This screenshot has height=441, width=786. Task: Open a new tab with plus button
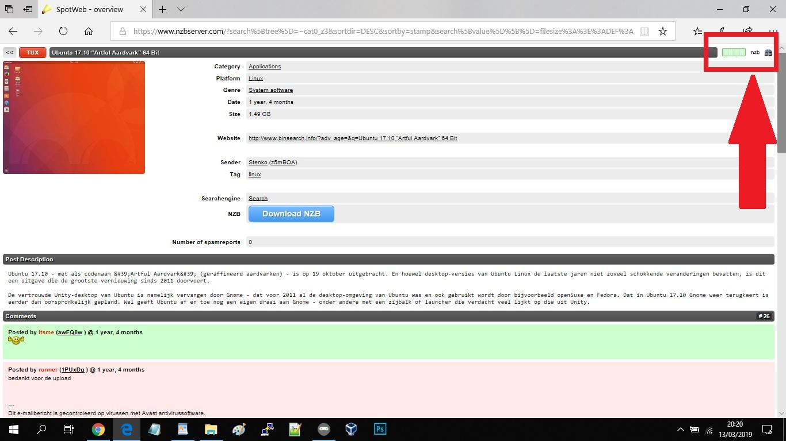point(163,9)
